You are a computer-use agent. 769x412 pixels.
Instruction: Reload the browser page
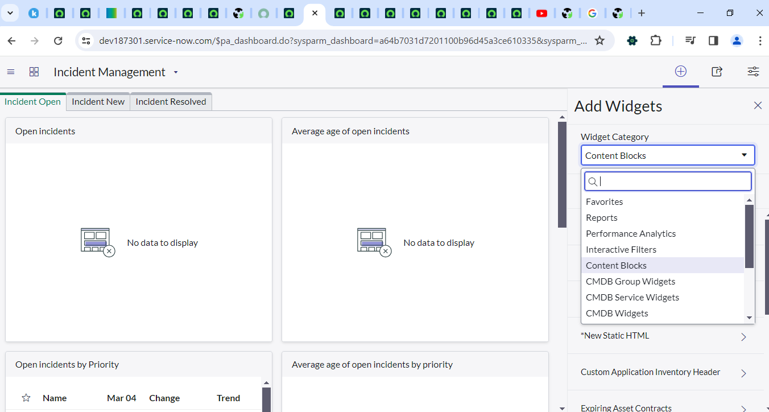(x=58, y=40)
